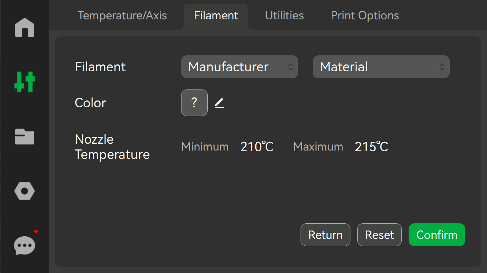Open the Files folder icon
Viewport: 487px width, 273px height.
tap(25, 136)
